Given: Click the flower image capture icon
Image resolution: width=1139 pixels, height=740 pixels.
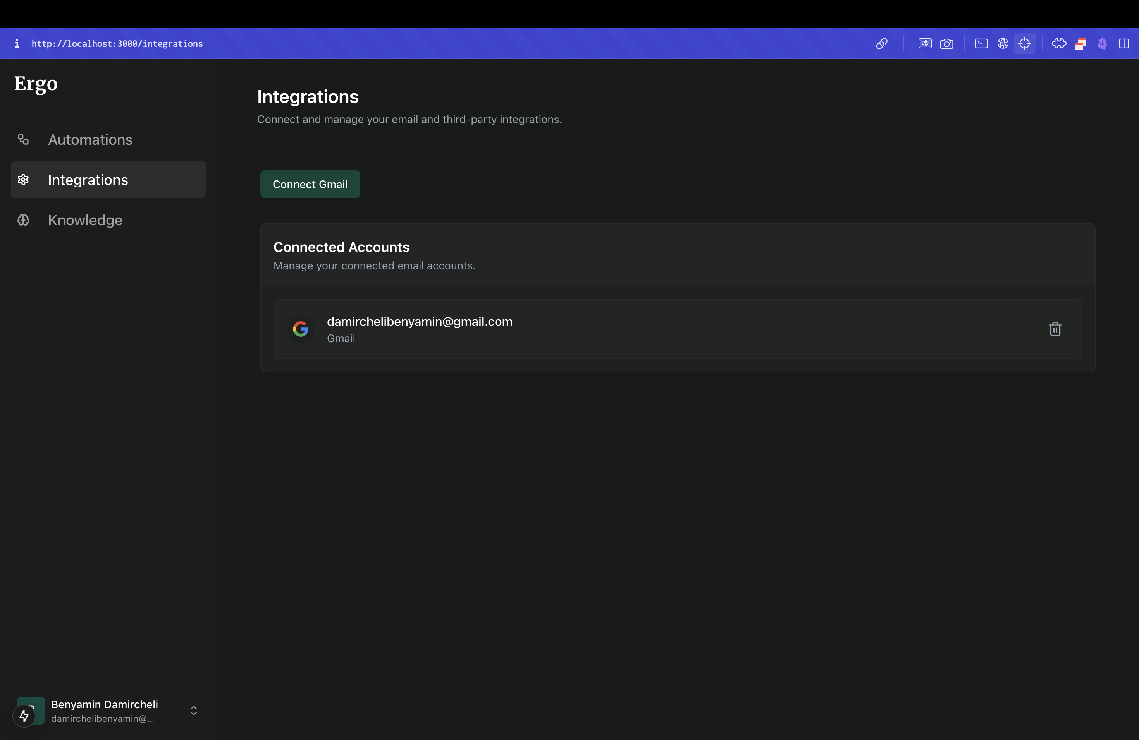Looking at the screenshot, I should [x=925, y=43].
